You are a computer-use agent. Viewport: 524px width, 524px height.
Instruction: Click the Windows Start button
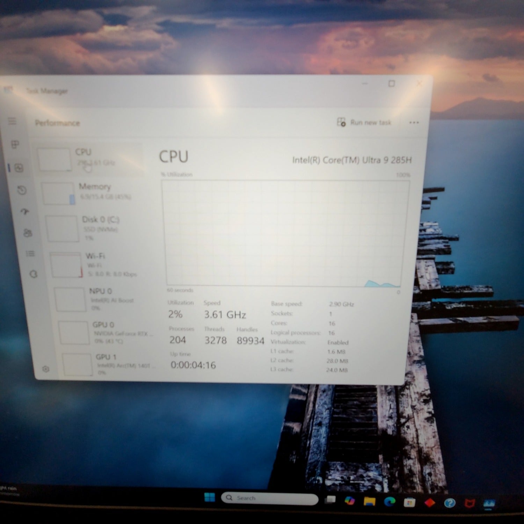[209, 498]
